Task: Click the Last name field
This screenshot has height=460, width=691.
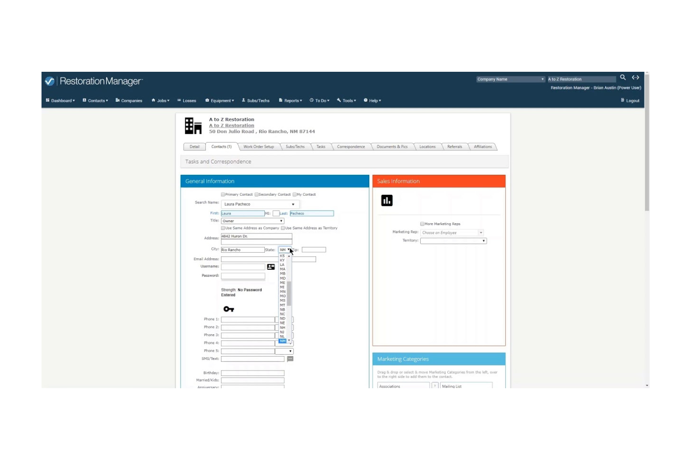Action: [x=312, y=213]
